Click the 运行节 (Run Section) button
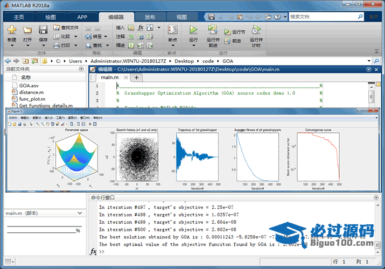Screen dimensions: 385x269 [234, 32]
